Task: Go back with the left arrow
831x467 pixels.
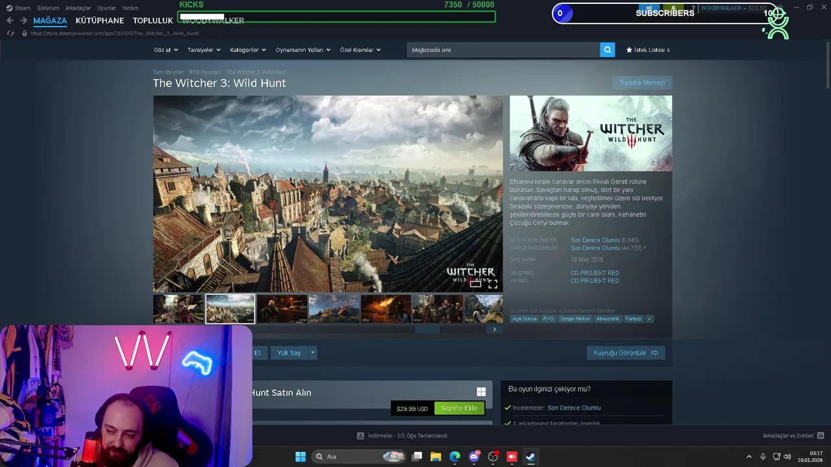Action: [10, 20]
